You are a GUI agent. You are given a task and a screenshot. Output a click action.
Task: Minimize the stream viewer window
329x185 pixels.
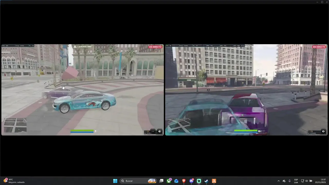317,2
